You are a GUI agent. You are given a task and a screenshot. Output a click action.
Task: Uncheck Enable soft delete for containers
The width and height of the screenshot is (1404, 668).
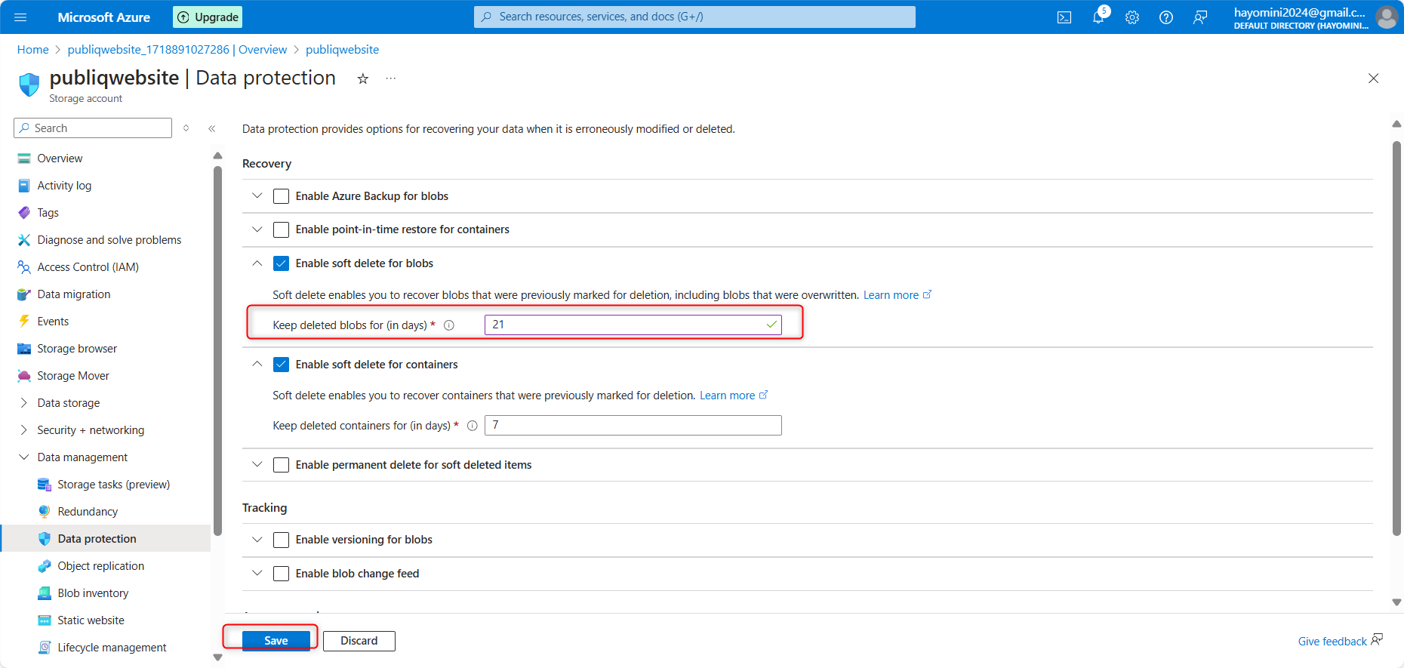coord(281,365)
